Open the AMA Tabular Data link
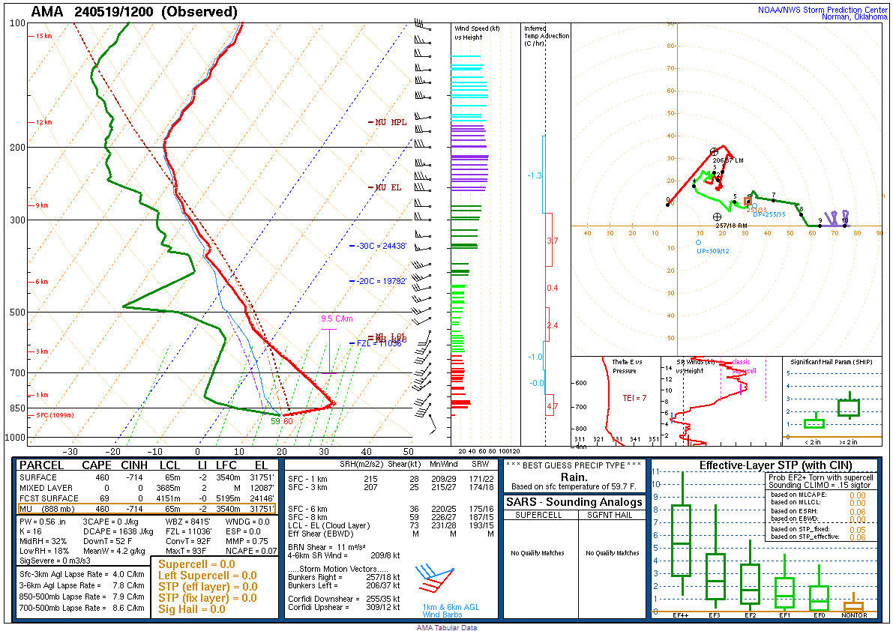 447,627
